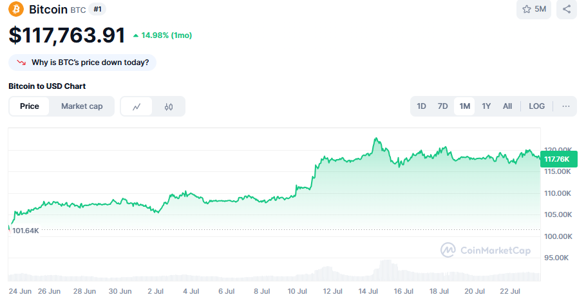Select the Market cap tab
This screenshot has width=586, height=295.
[82, 106]
